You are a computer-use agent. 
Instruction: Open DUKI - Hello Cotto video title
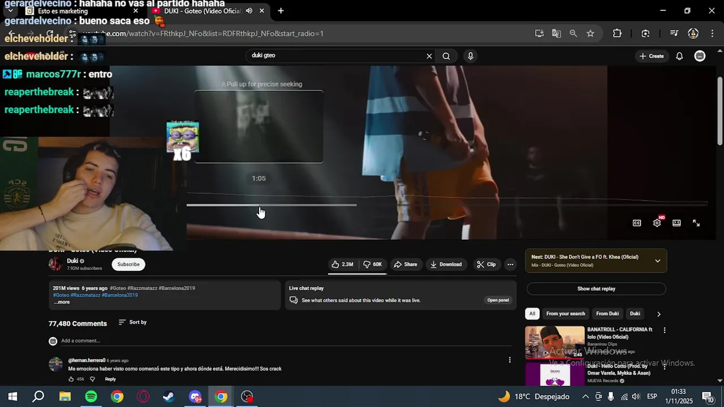pyautogui.click(x=619, y=370)
